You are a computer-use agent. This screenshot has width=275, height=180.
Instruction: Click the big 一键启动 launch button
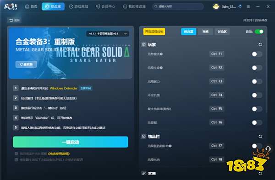click(71, 142)
